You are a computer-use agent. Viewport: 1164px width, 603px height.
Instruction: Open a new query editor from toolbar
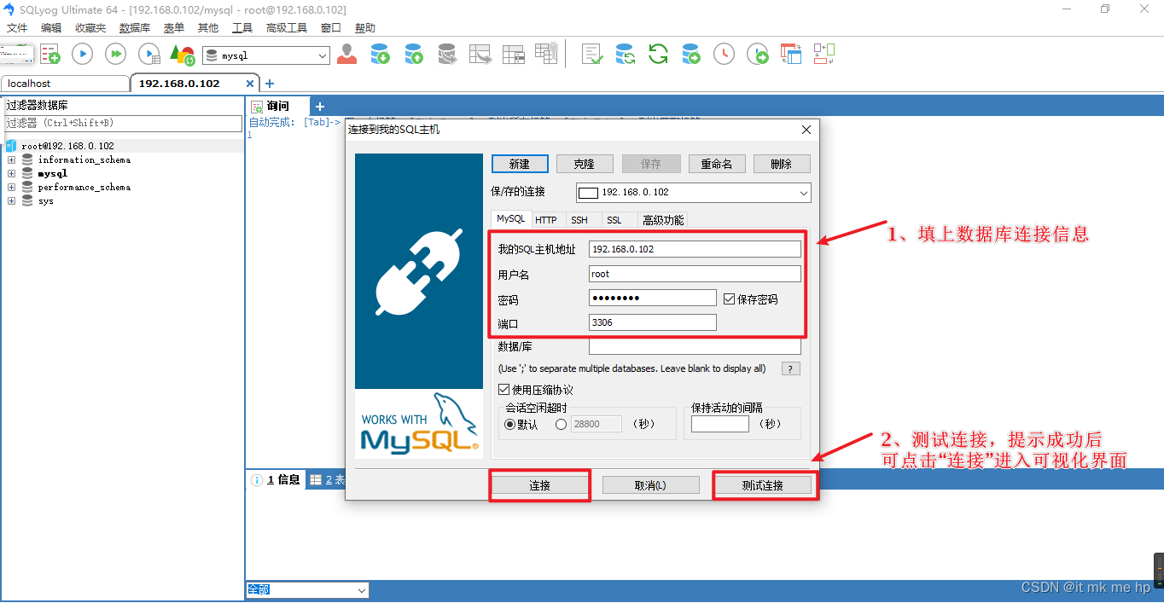50,55
